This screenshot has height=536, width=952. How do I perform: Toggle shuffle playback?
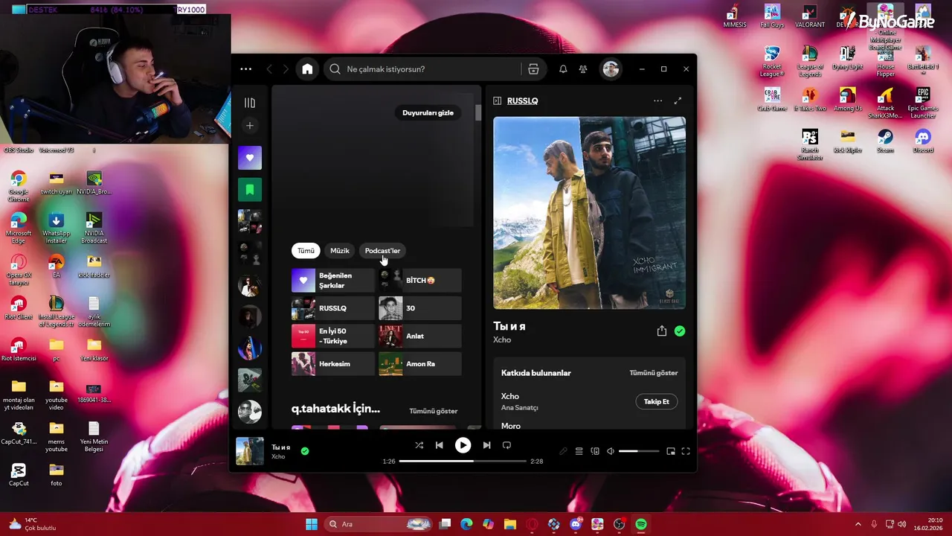(x=419, y=445)
